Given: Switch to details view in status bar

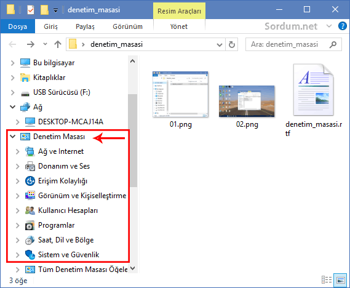Looking at the screenshot, I should coord(327,279).
